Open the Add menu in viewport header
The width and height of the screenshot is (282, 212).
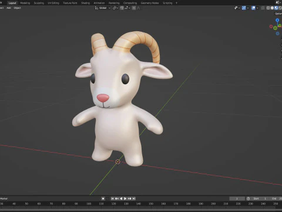pos(9,8)
